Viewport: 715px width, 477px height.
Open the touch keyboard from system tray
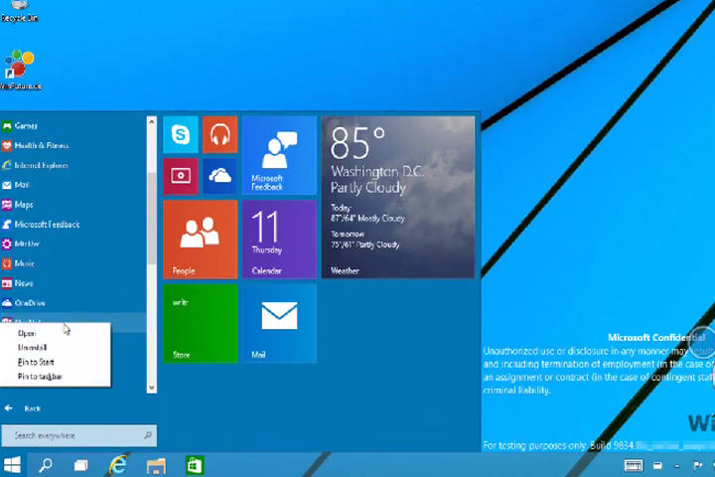[x=633, y=465]
